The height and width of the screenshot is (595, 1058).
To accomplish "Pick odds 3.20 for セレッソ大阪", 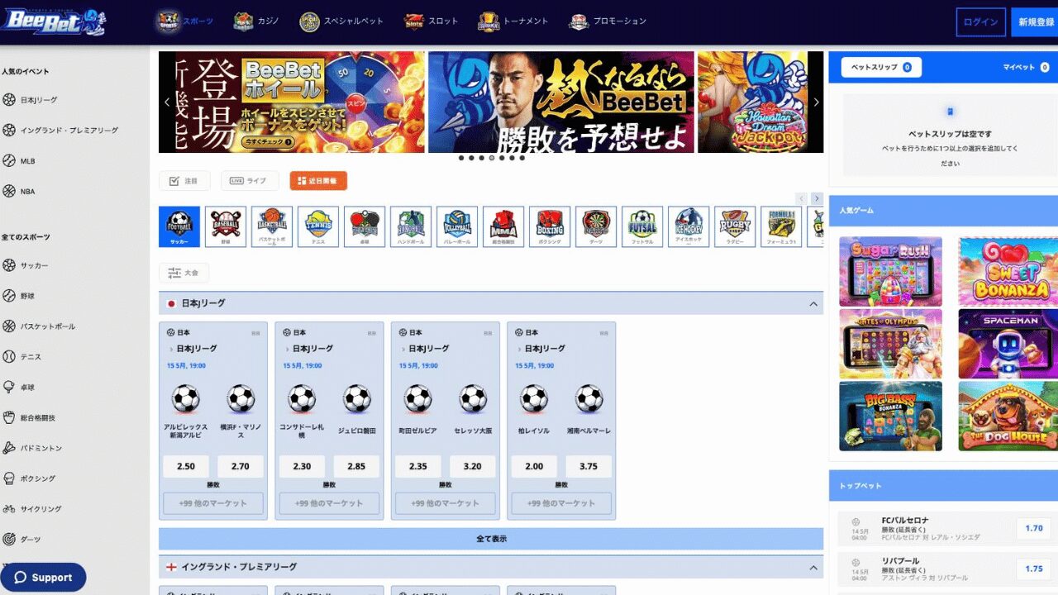I will pyautogui.click(x=473, y=466).
